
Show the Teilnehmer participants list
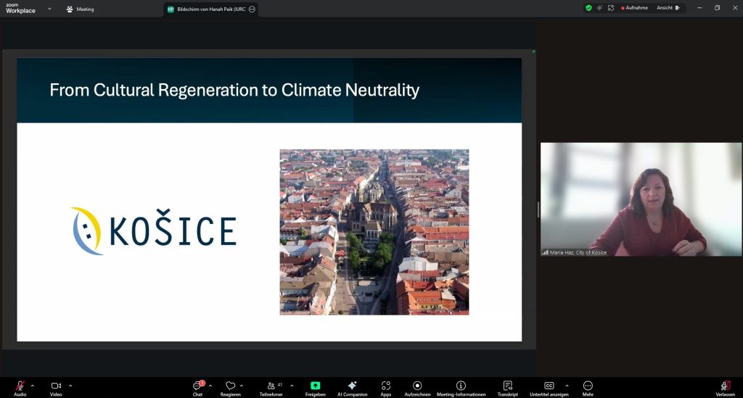click(x=271, y=386)
